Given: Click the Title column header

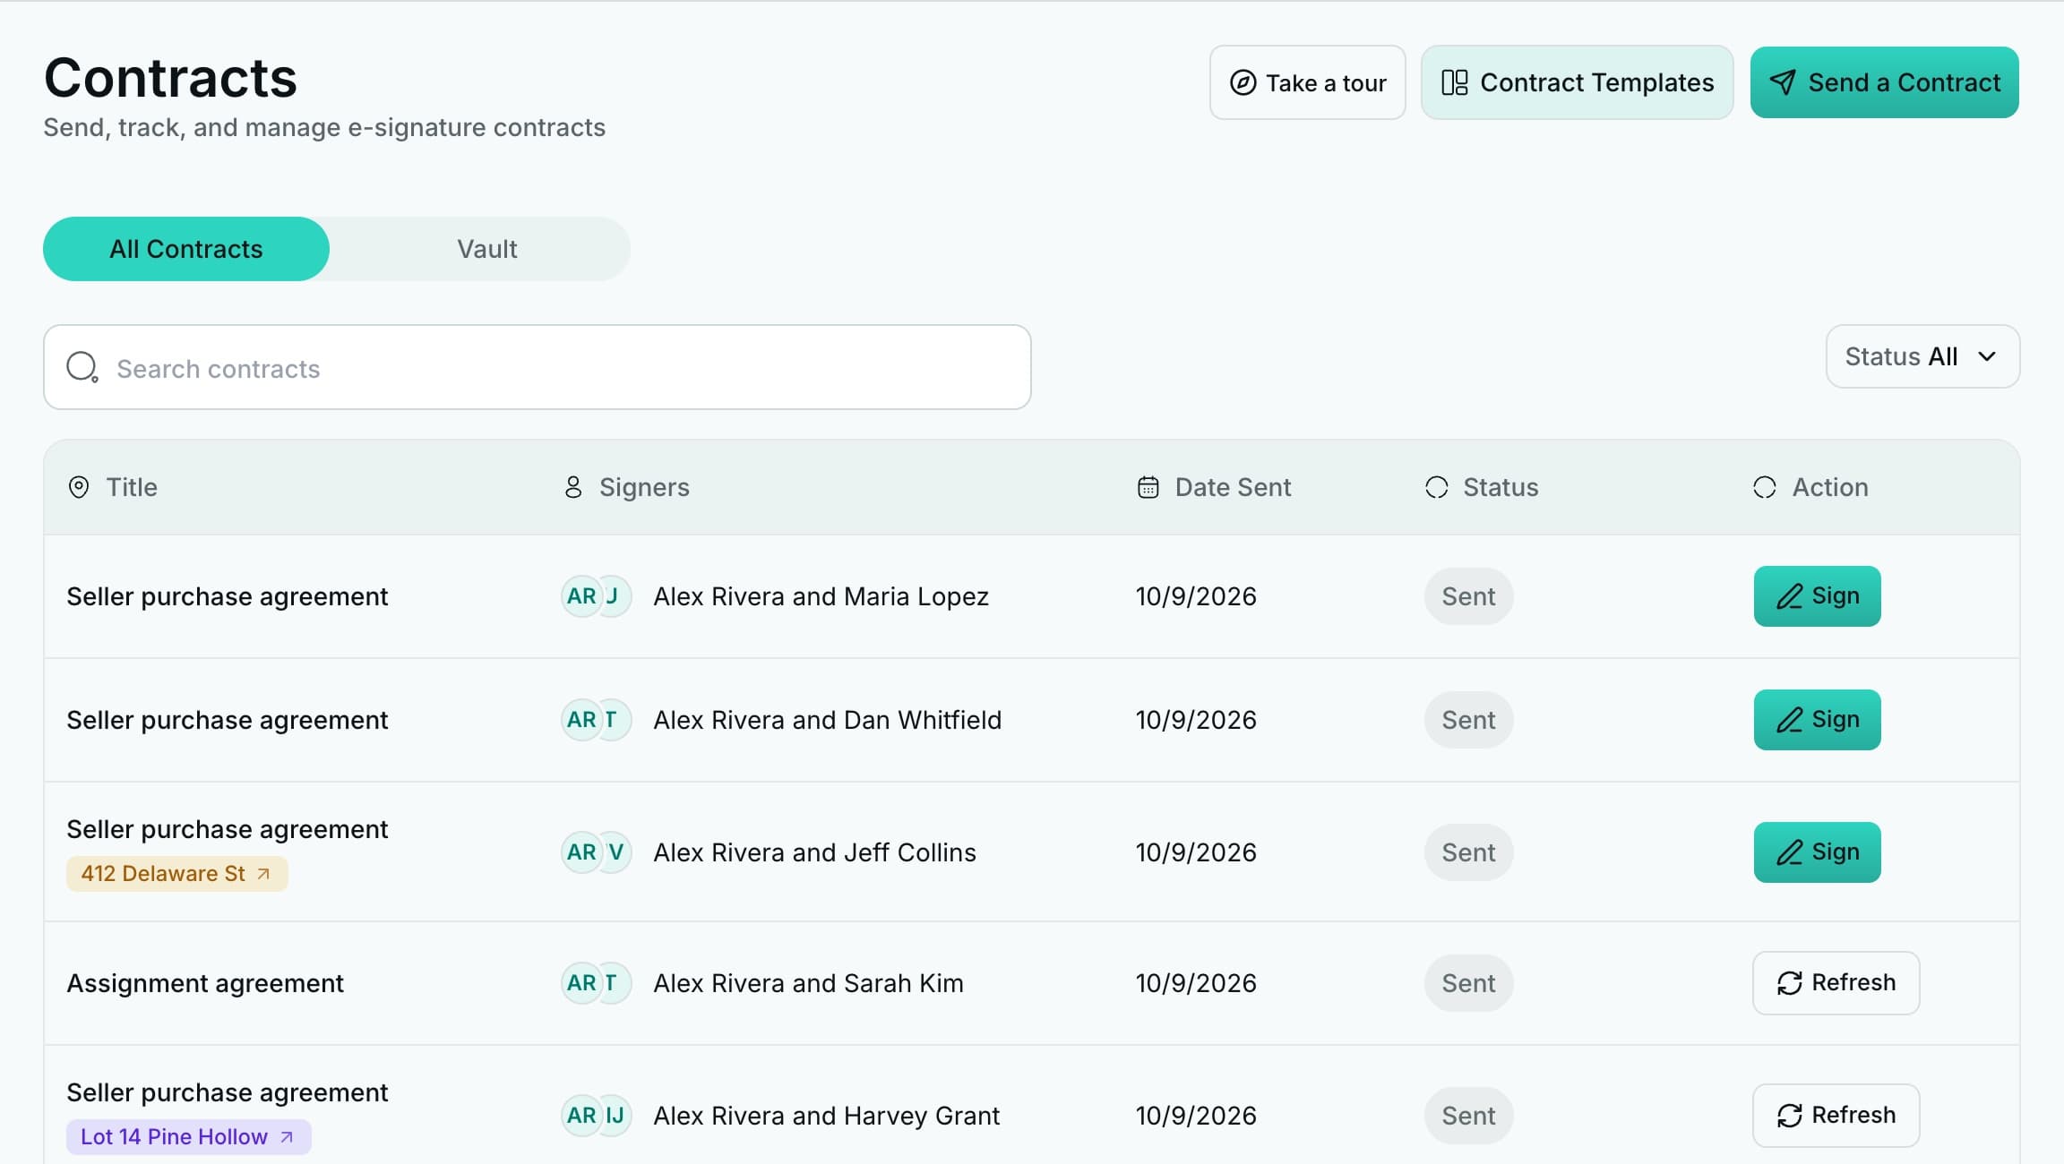Looking at the screenshot, I should coord(132,487).
